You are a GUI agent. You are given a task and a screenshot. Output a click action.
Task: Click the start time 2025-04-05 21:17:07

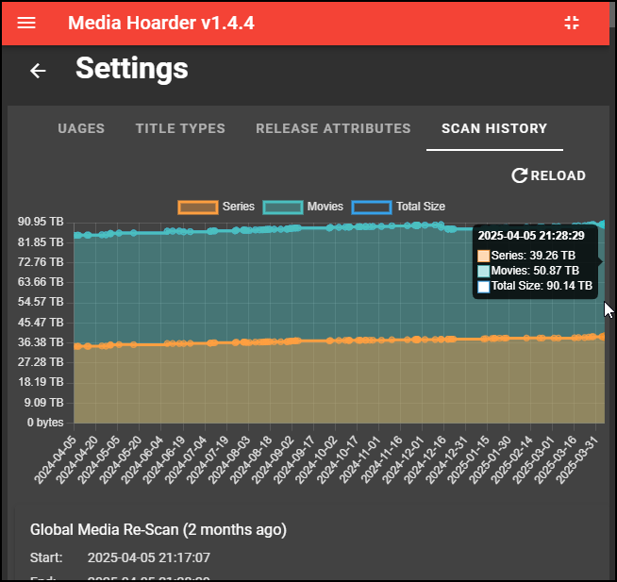[x=149, y=557]
